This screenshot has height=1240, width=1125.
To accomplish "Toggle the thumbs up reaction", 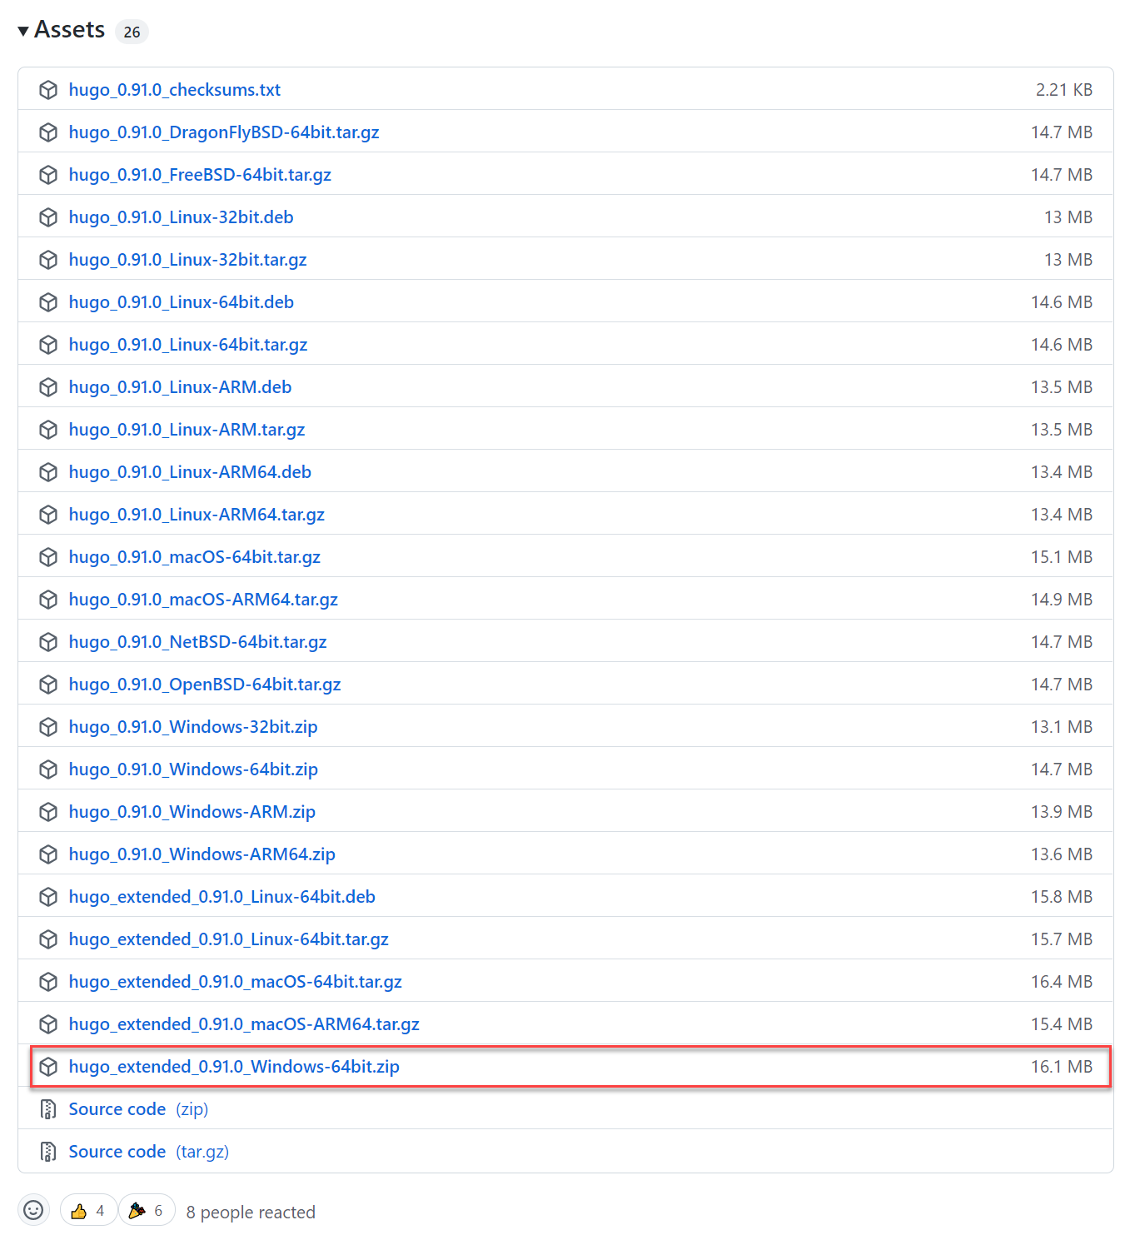I will 88,1210.
